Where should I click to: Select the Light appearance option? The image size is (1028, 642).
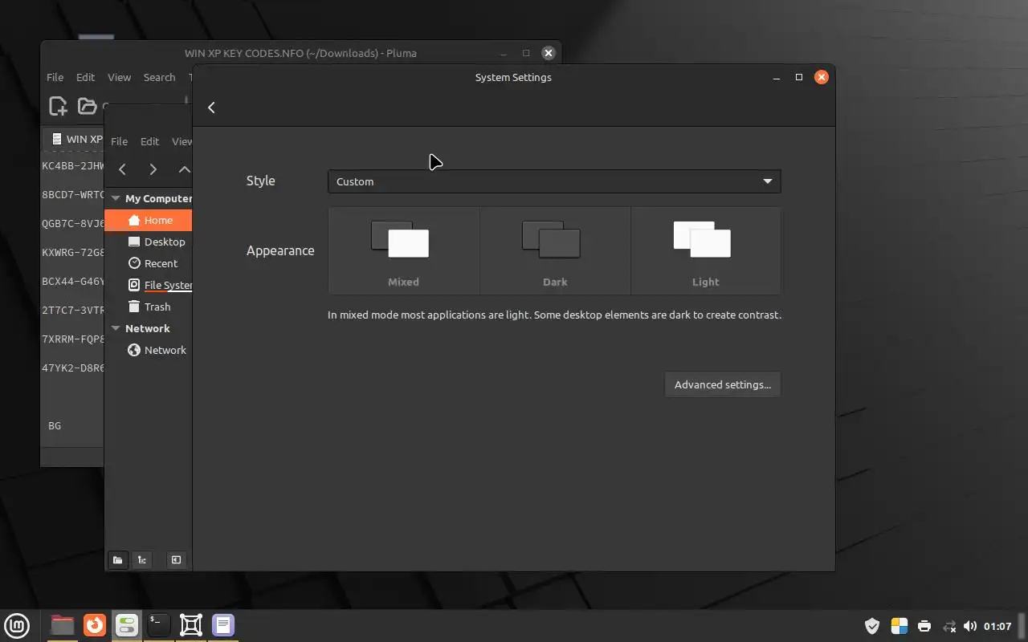(706, 250)
